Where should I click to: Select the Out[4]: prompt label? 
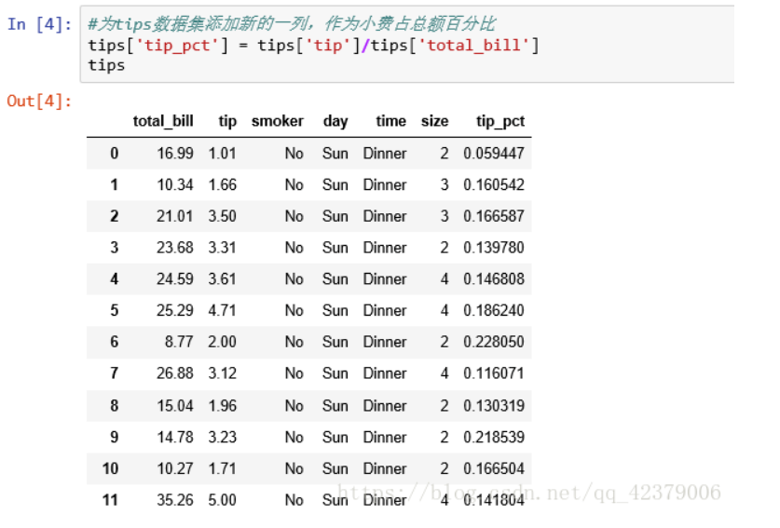(39, 102)
